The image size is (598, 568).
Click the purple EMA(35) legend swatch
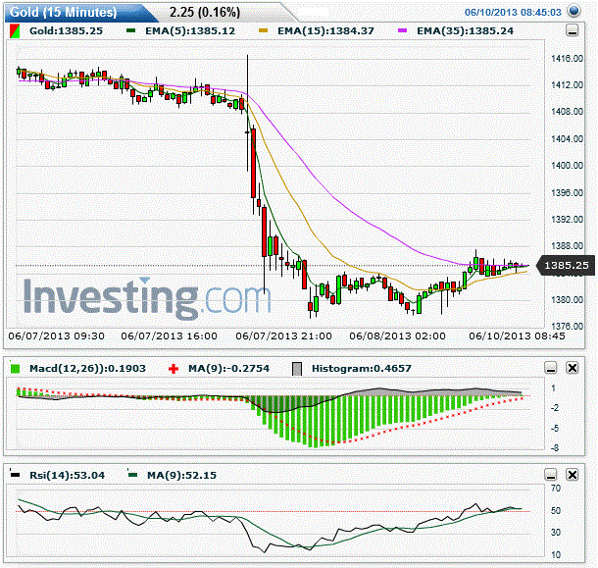(402, 30)
